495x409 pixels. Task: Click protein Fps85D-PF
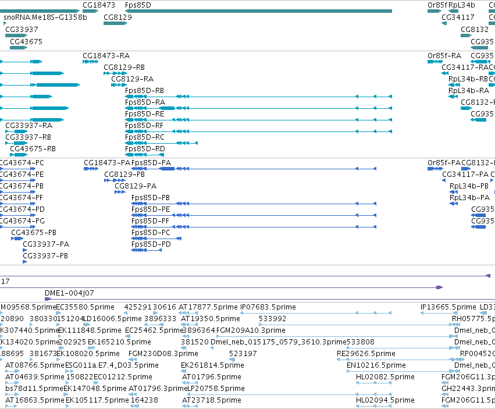click(150, 221)
